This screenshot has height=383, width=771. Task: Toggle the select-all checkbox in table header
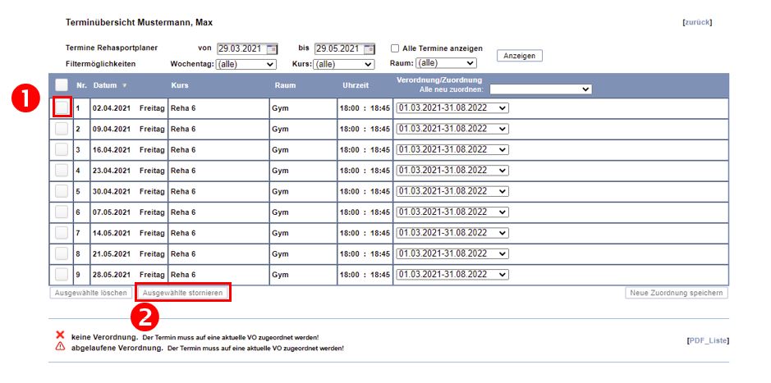tap(62, 84)
